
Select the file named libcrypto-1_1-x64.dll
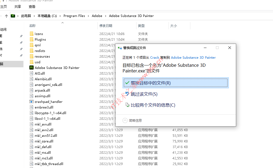pos(51,113)
